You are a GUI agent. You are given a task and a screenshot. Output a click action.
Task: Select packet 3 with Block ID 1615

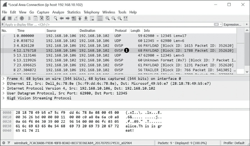click(x=119, y=46)
